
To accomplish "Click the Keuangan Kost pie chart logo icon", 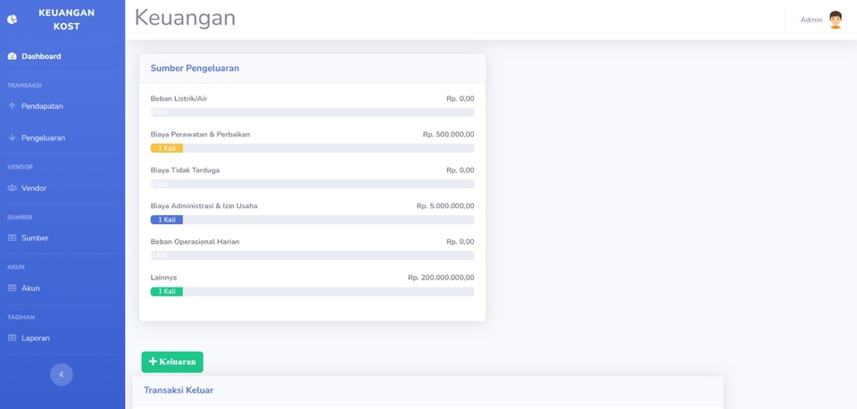I will click(x=12, y=19).
